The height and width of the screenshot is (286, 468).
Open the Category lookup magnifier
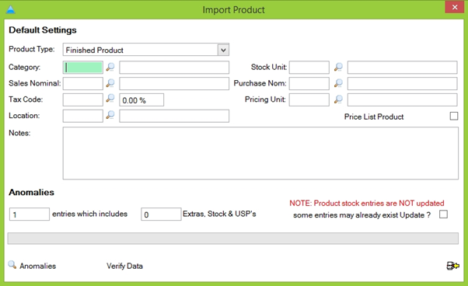tap(110, 67)
